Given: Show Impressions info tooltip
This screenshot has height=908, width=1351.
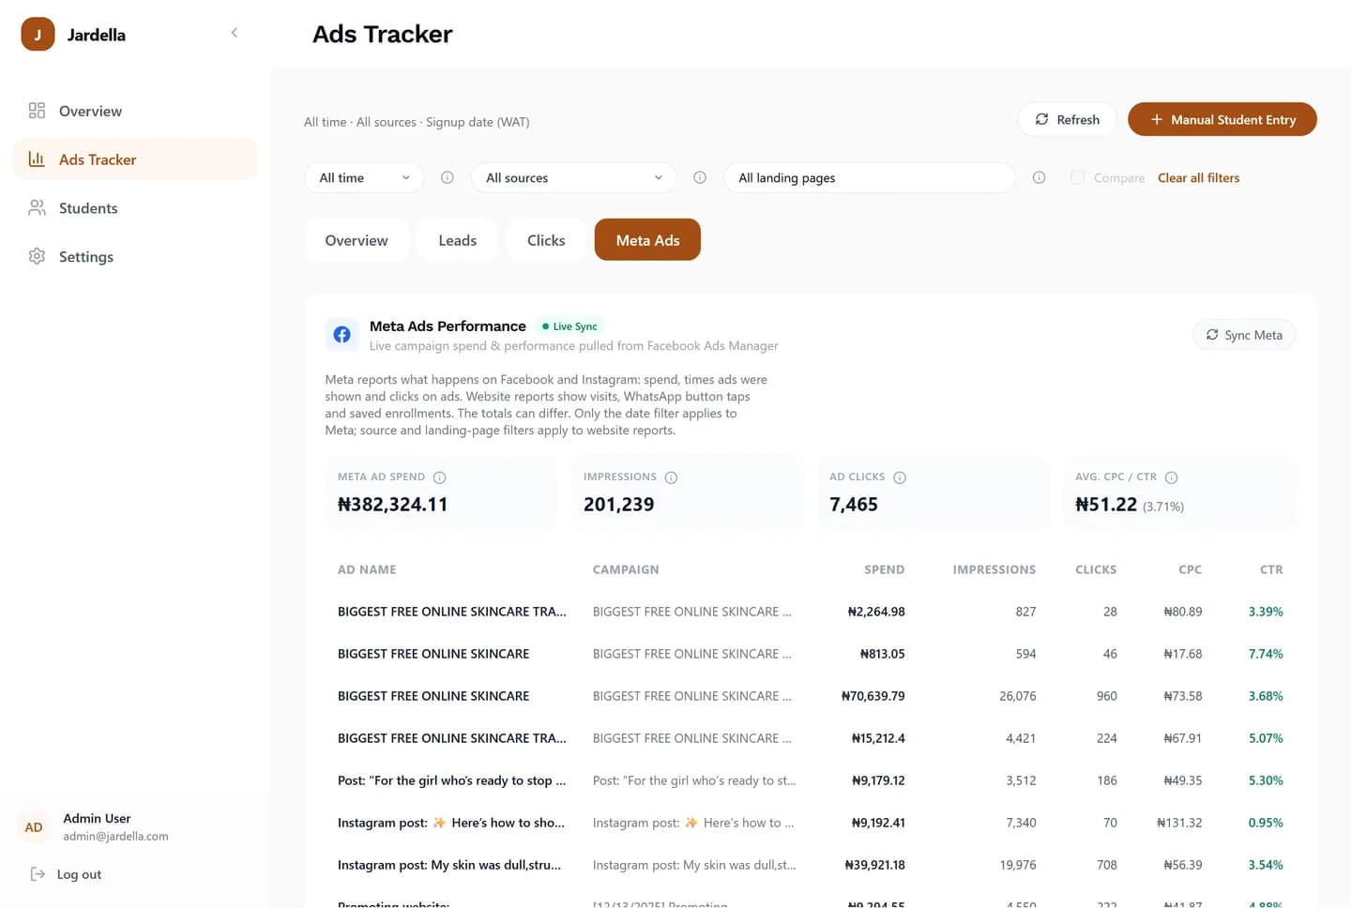Looking at the screenshot, I should pos(671,477).
